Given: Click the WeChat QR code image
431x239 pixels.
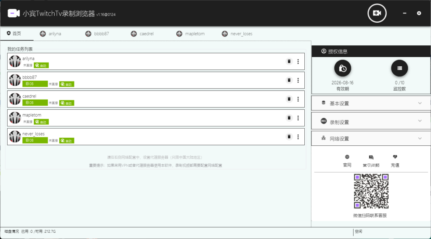Looking at the screenshot, I should pyautogui.click(x=371, y=192).
